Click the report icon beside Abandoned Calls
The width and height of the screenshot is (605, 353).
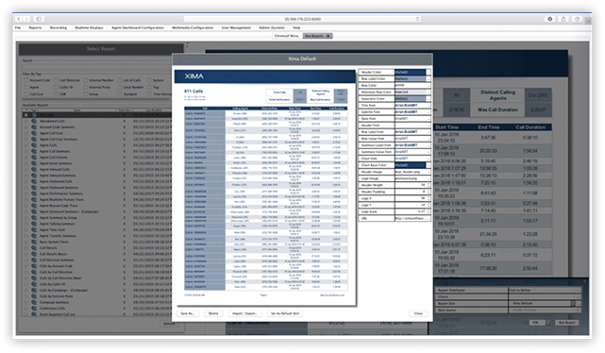tap(34, 121)
